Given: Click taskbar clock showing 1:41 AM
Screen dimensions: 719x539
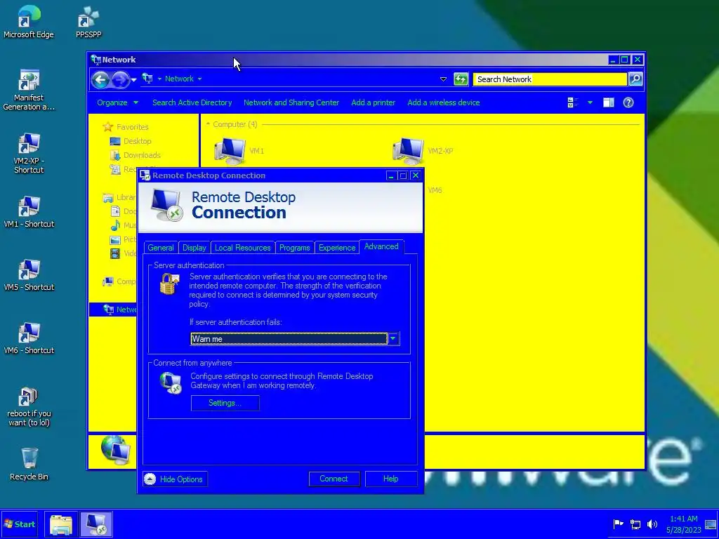Looking at the screenshot, I should (x=684, y=524).
